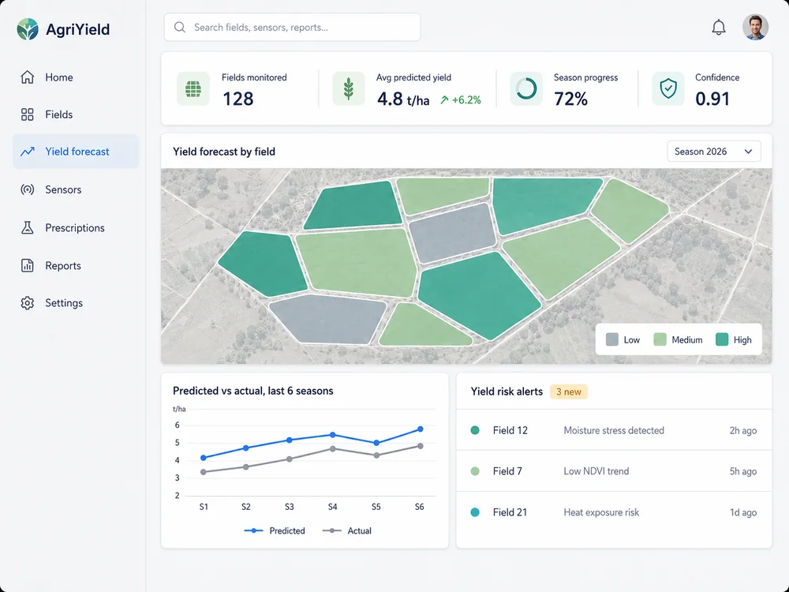
Task: Go to the Home page
Action: [x=76, y=77]
